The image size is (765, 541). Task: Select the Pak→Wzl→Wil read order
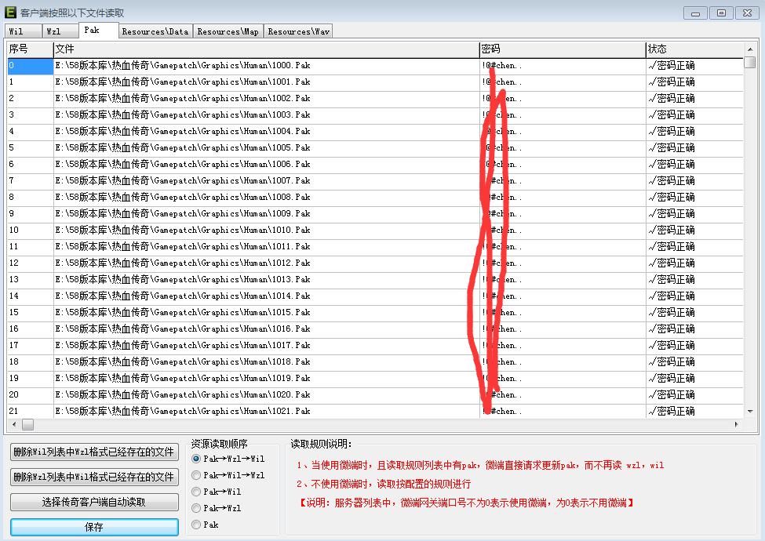click(x=196, y=459)
